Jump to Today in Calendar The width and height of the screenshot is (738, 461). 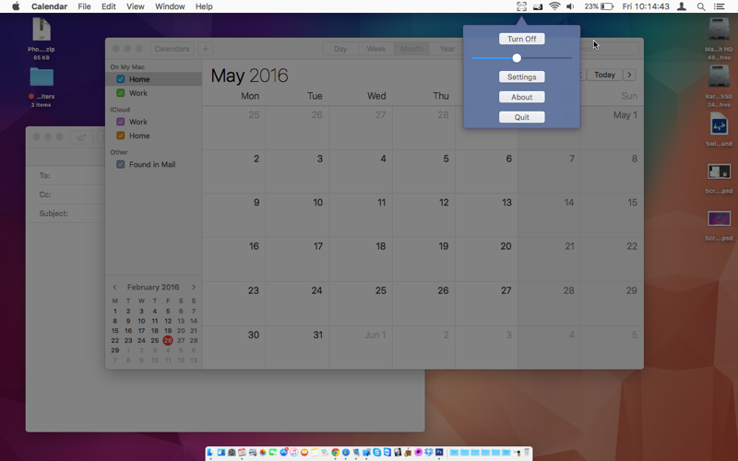click(604, 75)
